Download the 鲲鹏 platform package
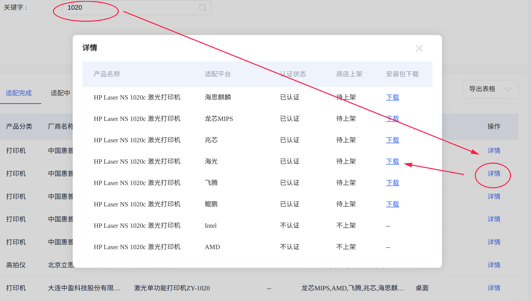Viewport: 531px width, 301px height. pos(392,204)
